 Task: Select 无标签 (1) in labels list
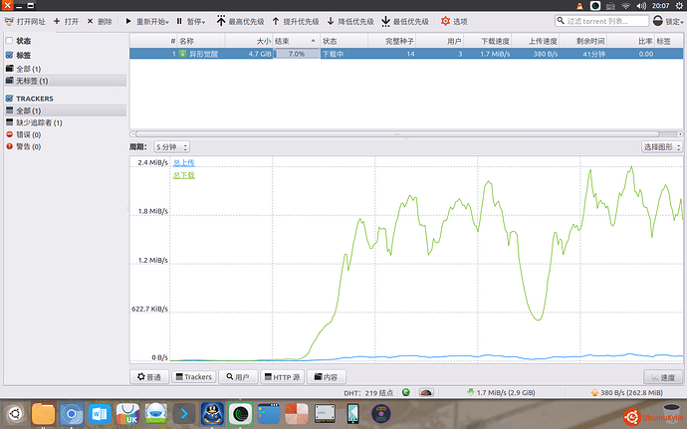click(x=32, y=80)
